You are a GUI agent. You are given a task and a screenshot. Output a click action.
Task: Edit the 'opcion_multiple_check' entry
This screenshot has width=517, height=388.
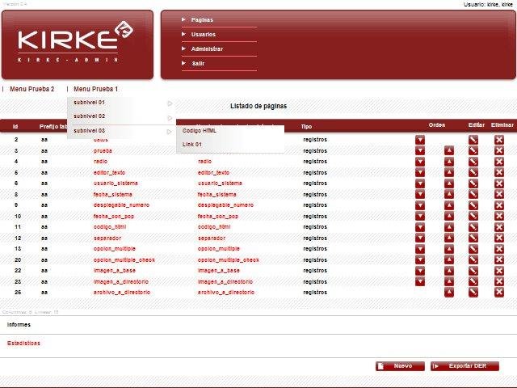click(473, 259)
